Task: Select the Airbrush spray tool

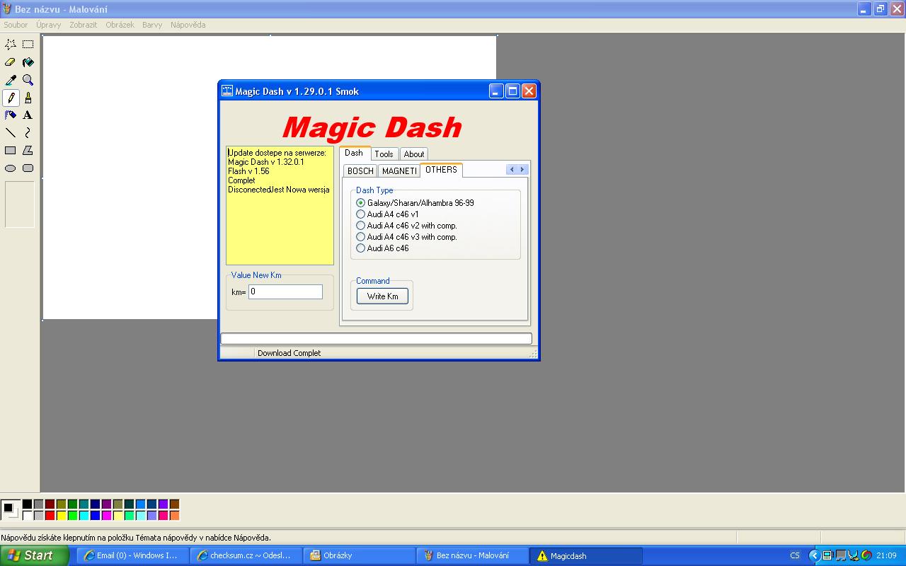Action: 11,115
